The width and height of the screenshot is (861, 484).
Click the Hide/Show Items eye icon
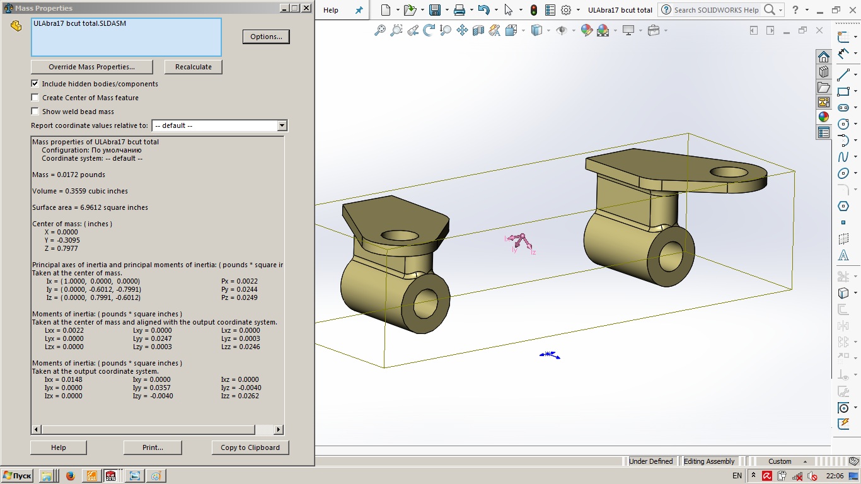tap(561, 30)
